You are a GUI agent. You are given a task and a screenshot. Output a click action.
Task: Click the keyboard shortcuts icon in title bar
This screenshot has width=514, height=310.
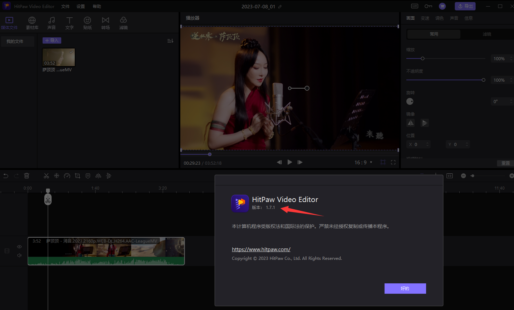pyautogui.click(x=415, y=6)
